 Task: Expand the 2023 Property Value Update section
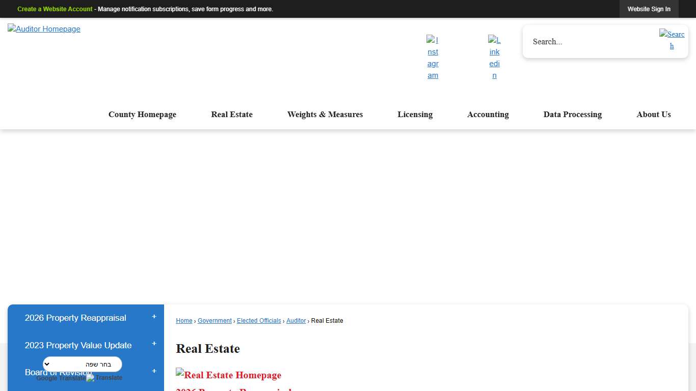click(154, 344)
